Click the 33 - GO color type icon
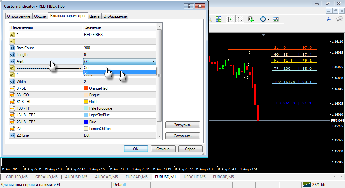345x188 pixels. pyautogui.click(x=12, y=95)
